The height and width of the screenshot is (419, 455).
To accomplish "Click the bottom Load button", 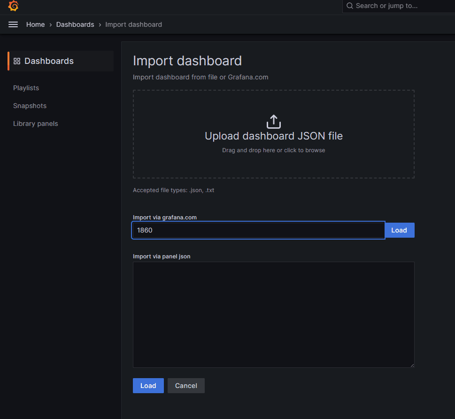I will [x=148, y=386].
